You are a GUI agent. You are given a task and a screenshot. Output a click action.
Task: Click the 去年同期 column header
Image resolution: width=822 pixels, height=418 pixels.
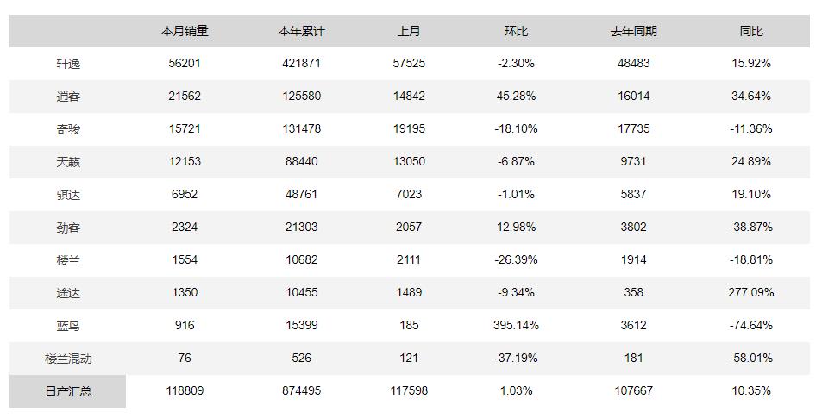click(633, 31)
